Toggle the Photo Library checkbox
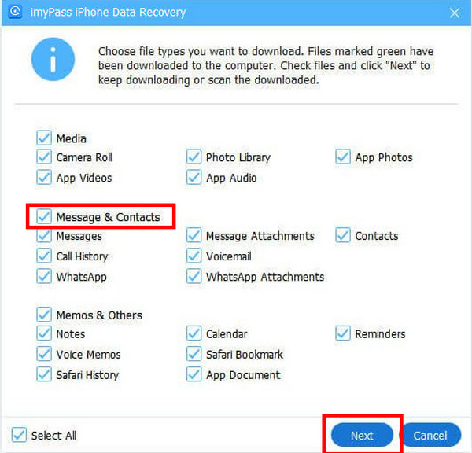 (194, 157)
